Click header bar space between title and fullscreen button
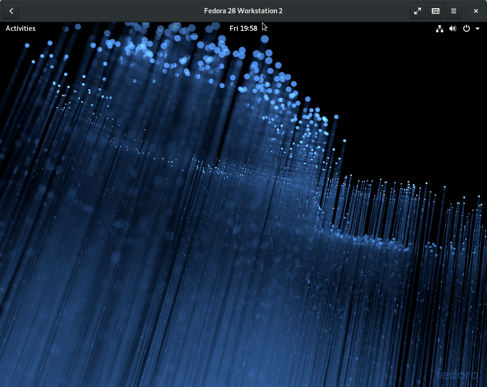 pyautogui.click(x=347, y=11)
